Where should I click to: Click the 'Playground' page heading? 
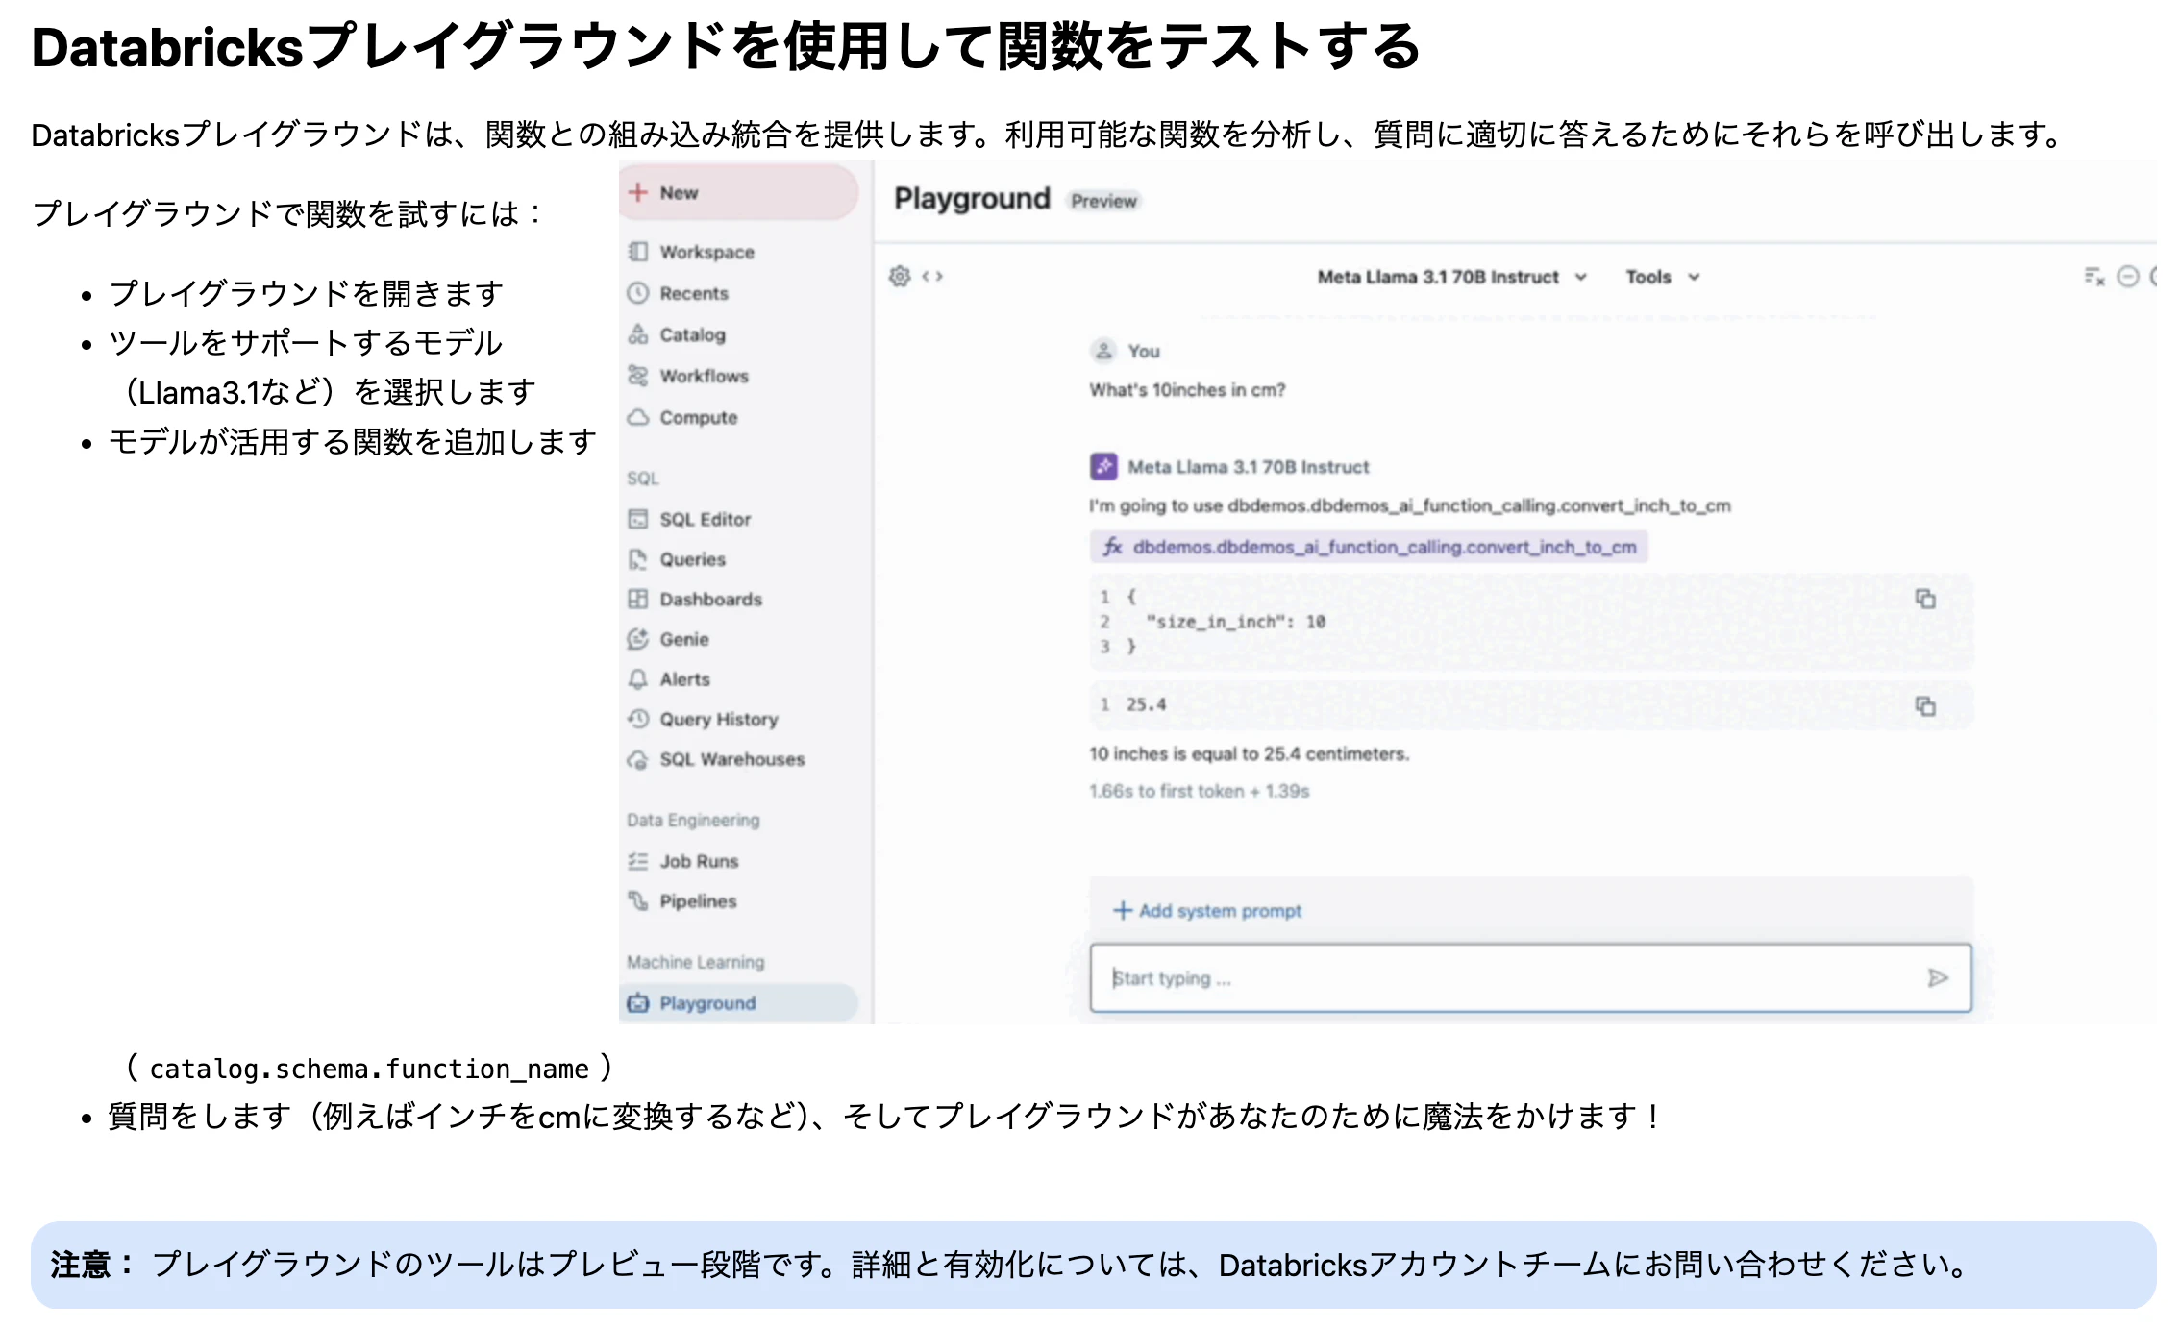pos(972,199)
